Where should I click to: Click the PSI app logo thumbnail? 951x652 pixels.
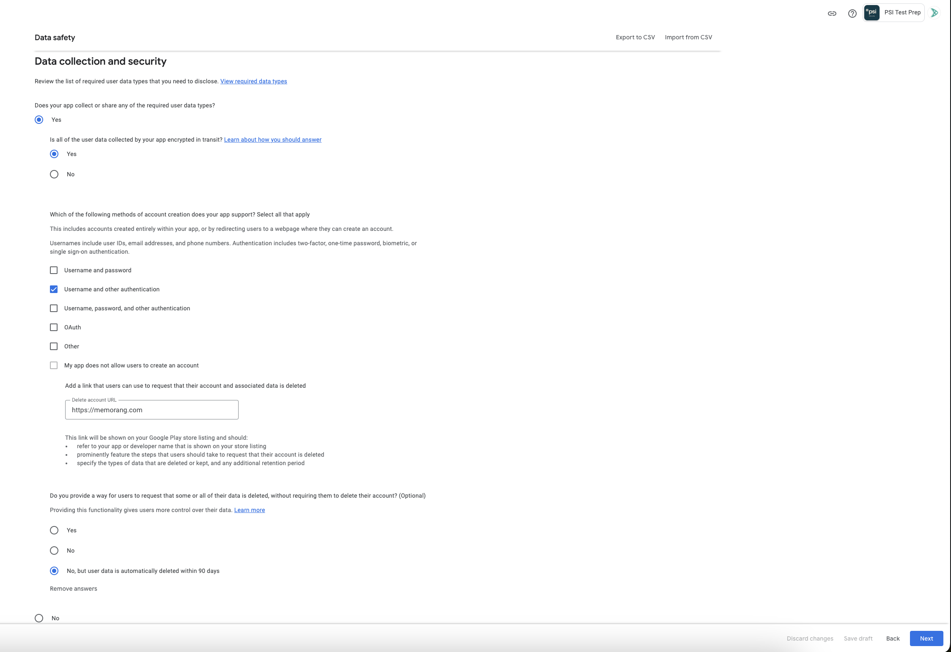(x=872, y=13)
